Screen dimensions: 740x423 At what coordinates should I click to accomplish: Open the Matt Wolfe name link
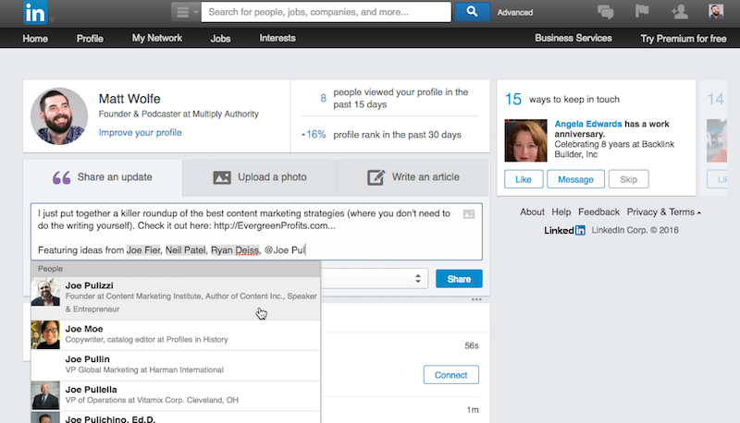tap(129, 99)
